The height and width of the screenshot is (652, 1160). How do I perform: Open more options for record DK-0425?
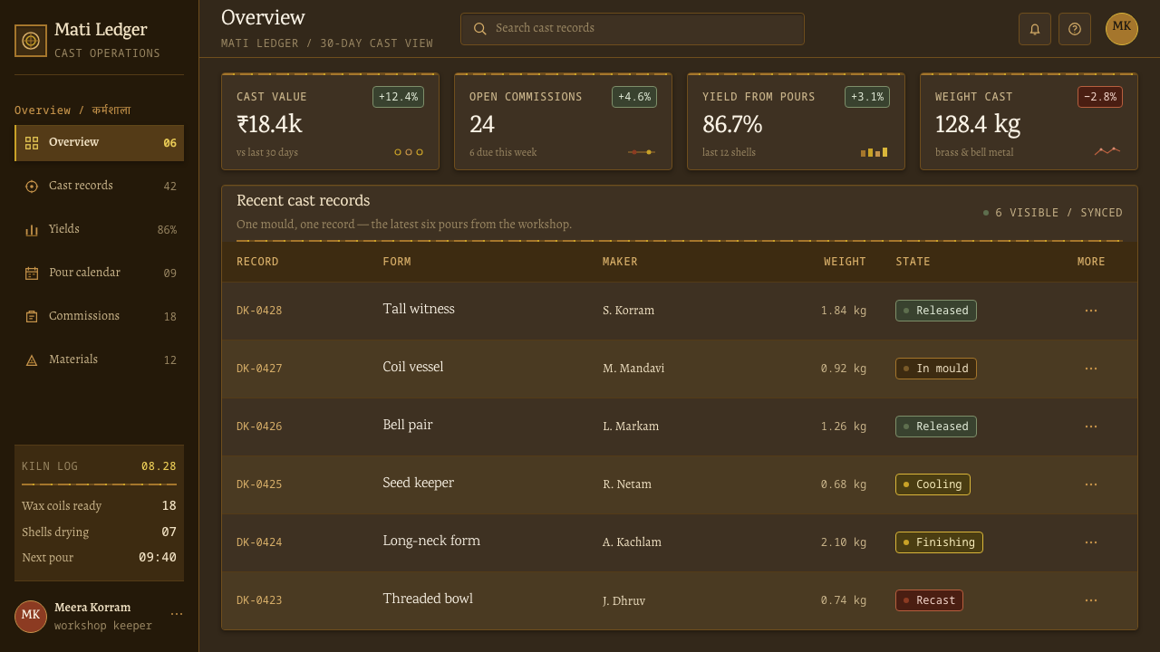point(1091,484)
